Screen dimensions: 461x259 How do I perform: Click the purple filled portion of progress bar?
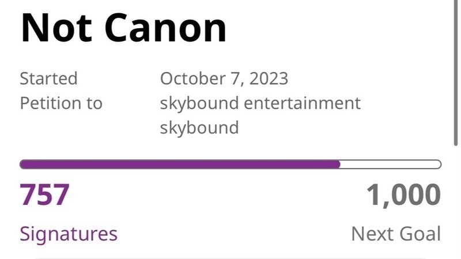(180, 165)
